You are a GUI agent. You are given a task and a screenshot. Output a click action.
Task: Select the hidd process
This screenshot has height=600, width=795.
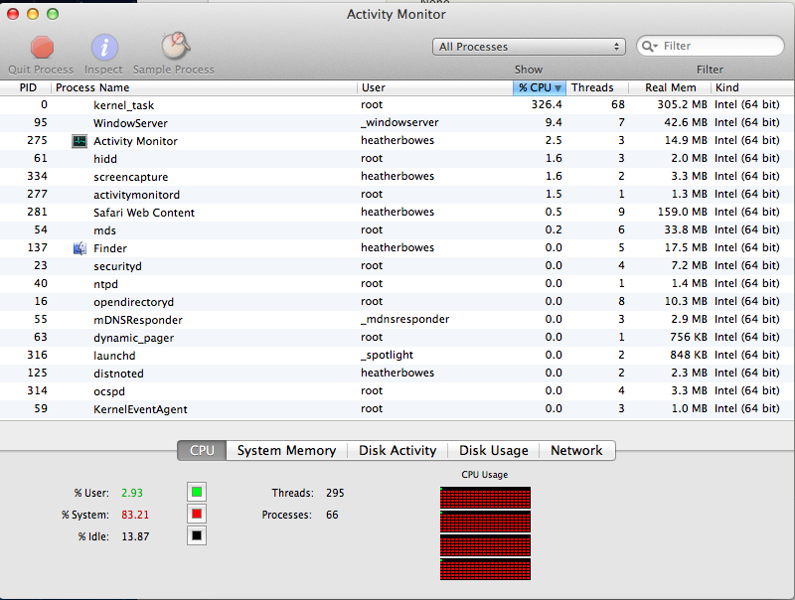point(105,159)
